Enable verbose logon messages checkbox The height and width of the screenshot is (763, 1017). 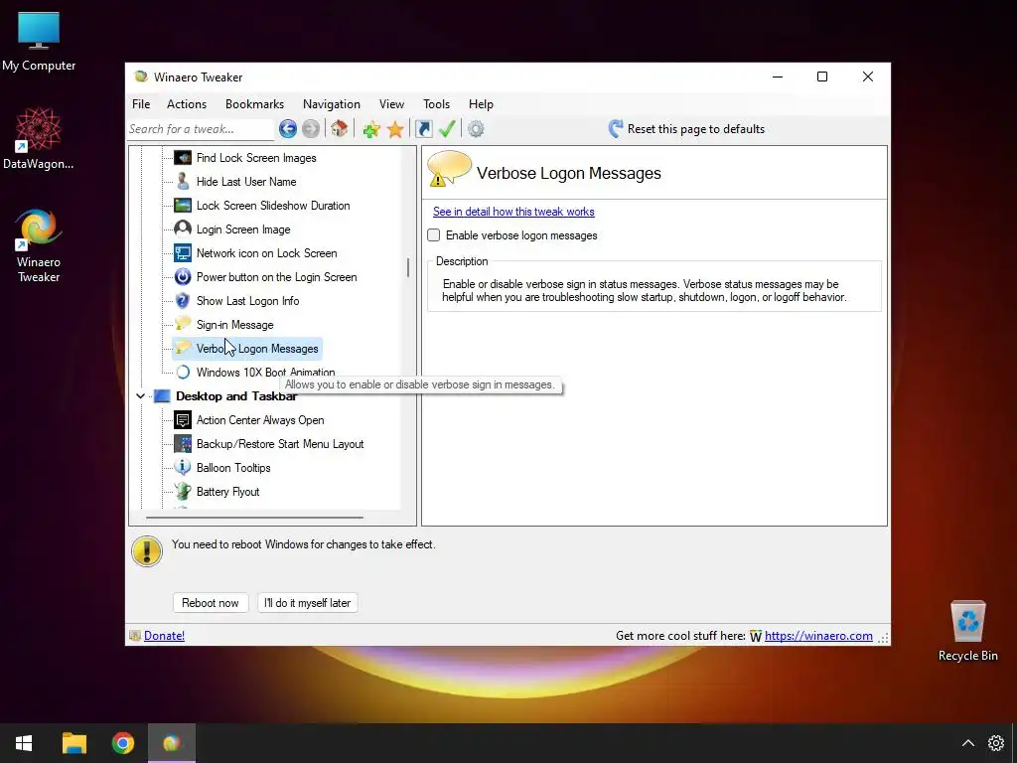[434, 235]
